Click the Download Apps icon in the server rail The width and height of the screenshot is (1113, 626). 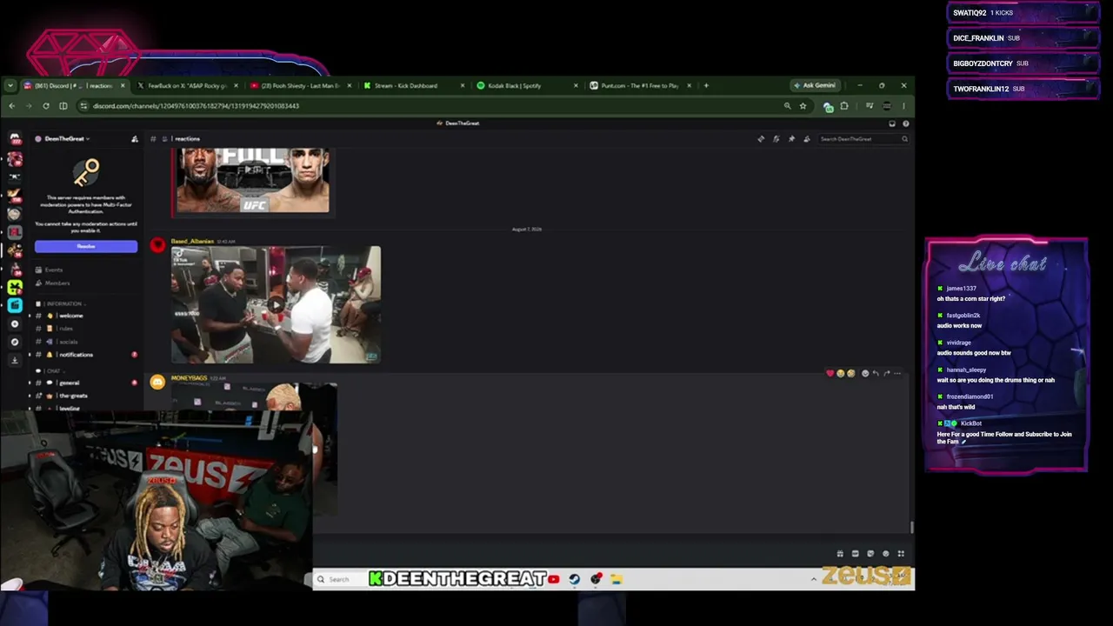(15, 360)
